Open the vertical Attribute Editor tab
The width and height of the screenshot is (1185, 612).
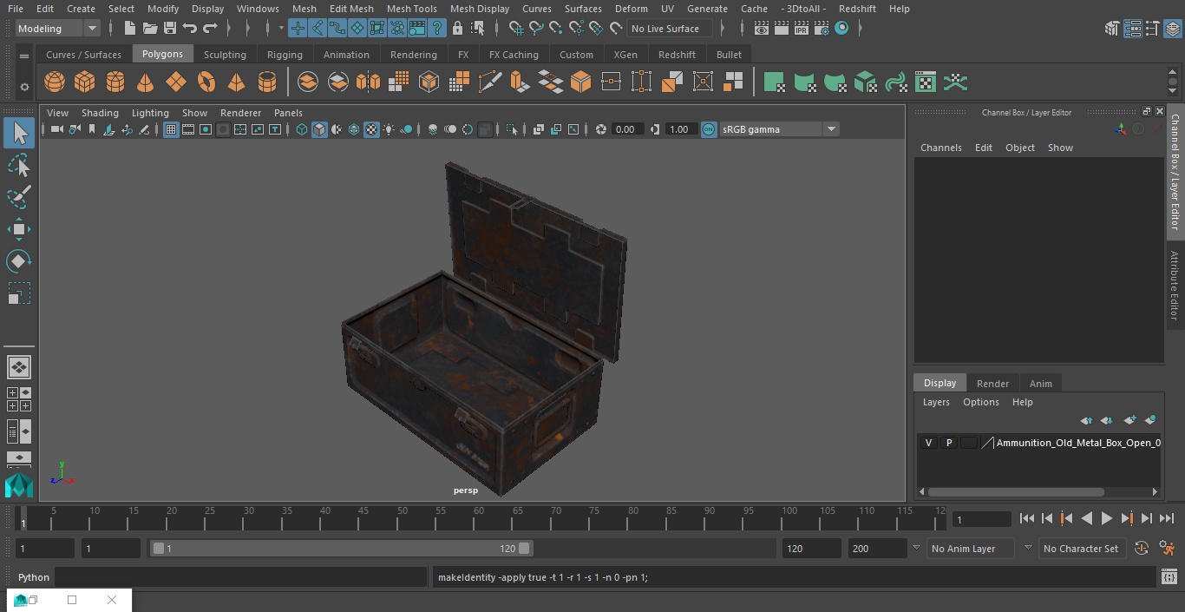(x=1175, y=285)
